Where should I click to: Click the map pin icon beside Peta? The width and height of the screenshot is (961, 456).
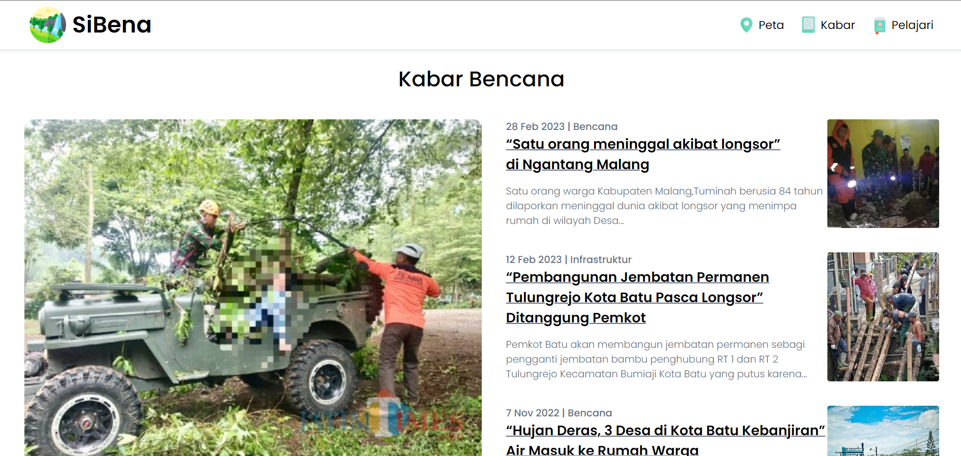746,25
